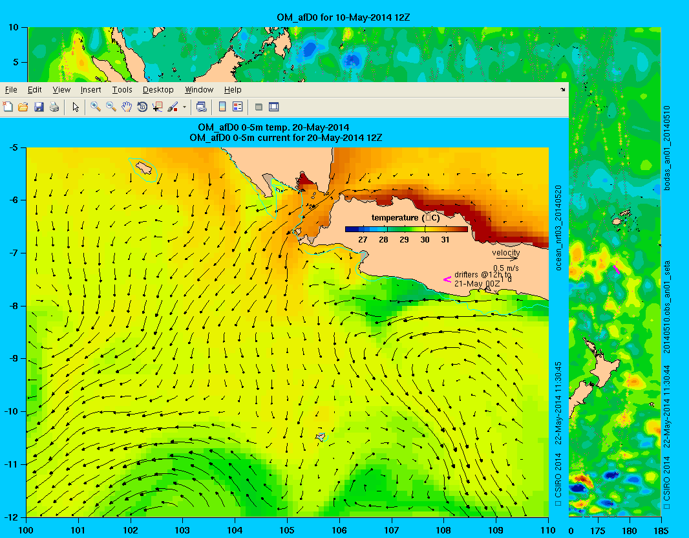Click the y-axis tick label "-8"

[14, 306]
